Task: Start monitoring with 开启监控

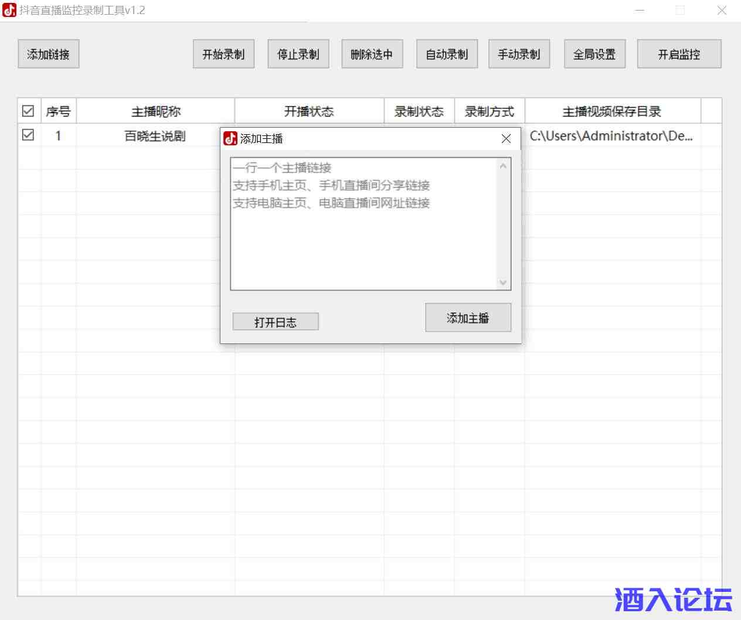Action: tap(679, 54)
